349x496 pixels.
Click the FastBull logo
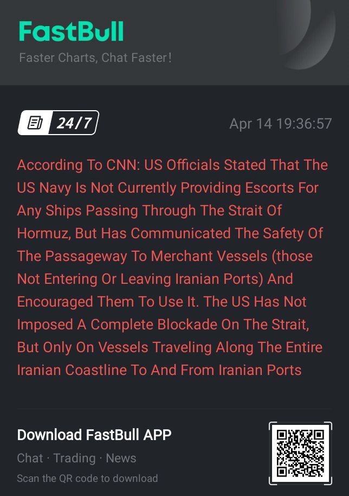pyautogui.click(x=71, y=31)
